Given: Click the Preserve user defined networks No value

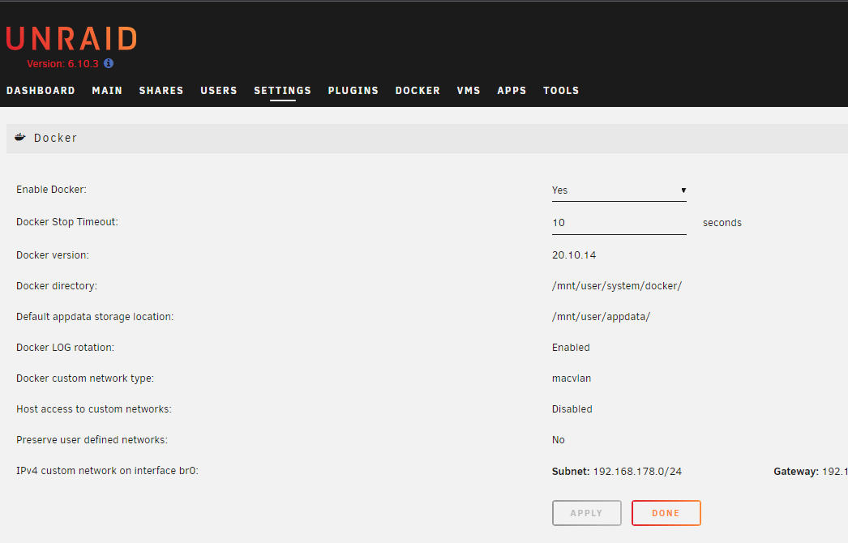Looking at the screenshot, I should [558, 440].
